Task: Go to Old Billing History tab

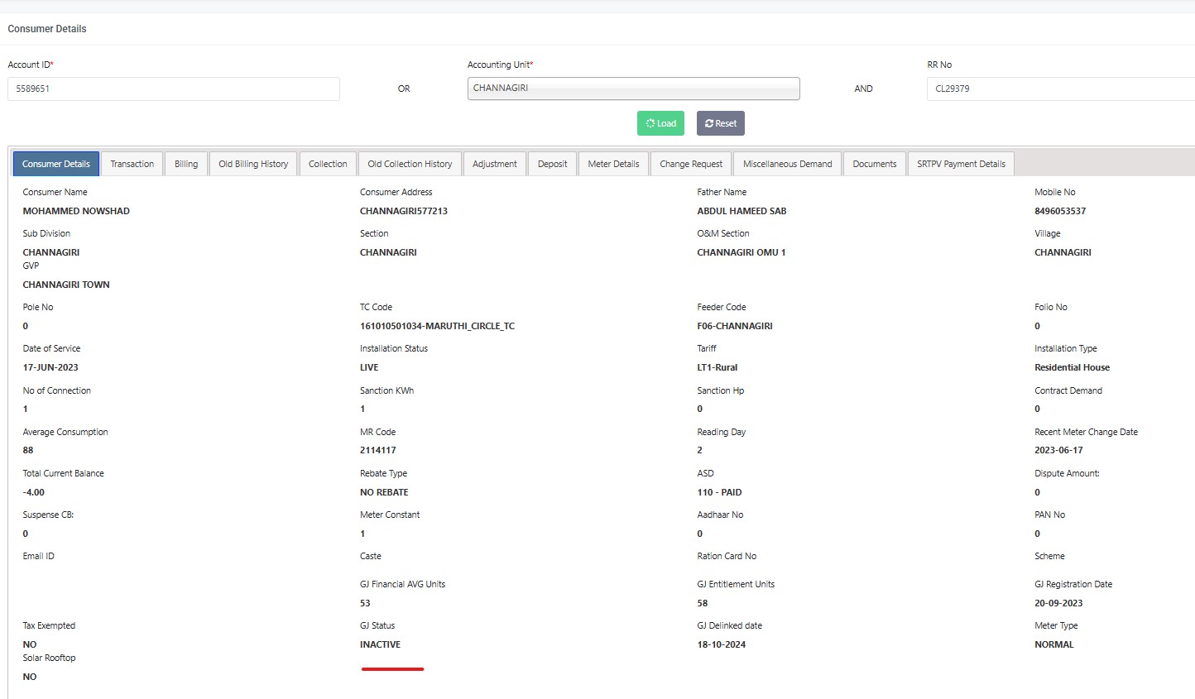Action: (253, 164)
